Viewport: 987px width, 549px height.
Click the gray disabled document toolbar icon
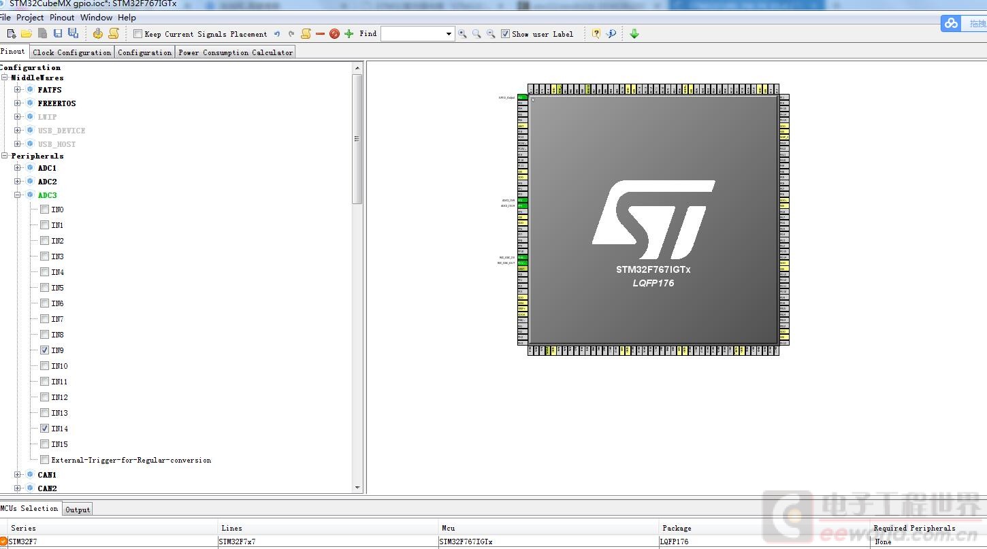click(x=42, y=33)
